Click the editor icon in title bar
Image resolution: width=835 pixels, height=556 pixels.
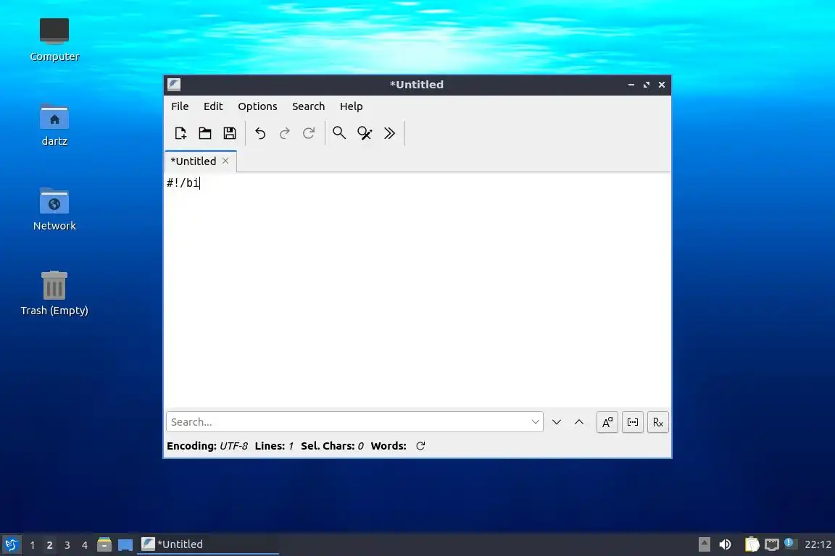174,85
